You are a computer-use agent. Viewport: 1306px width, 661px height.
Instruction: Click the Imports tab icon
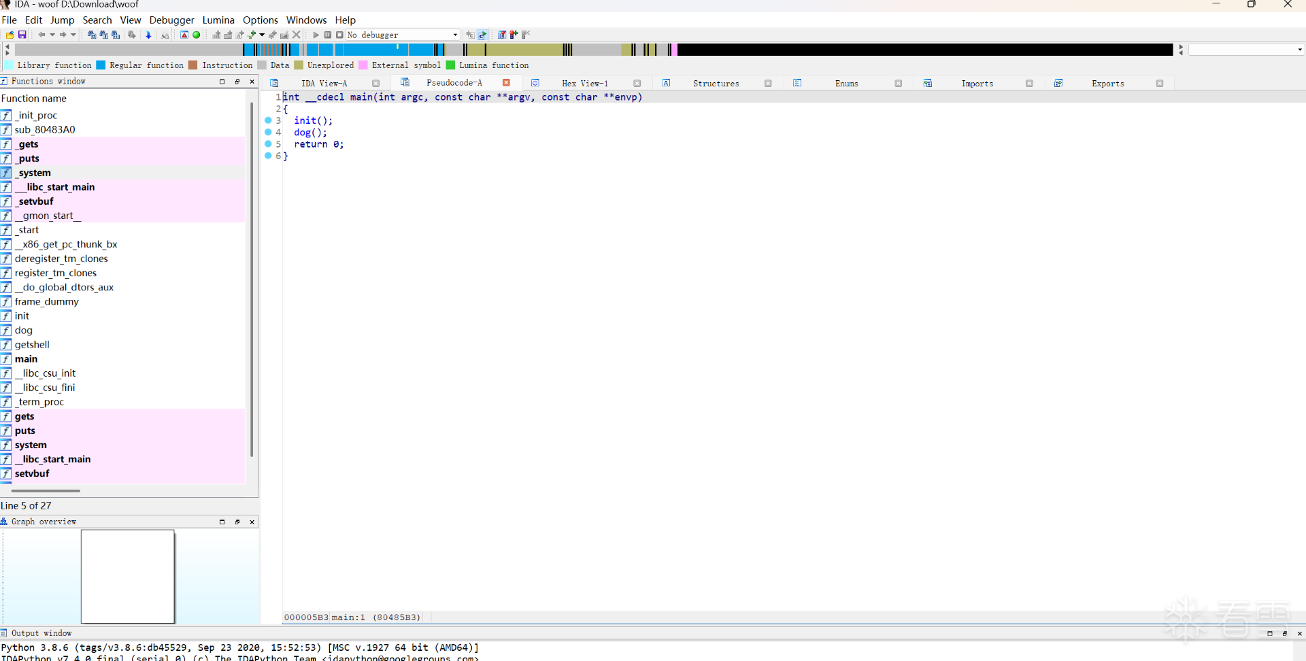928,83
